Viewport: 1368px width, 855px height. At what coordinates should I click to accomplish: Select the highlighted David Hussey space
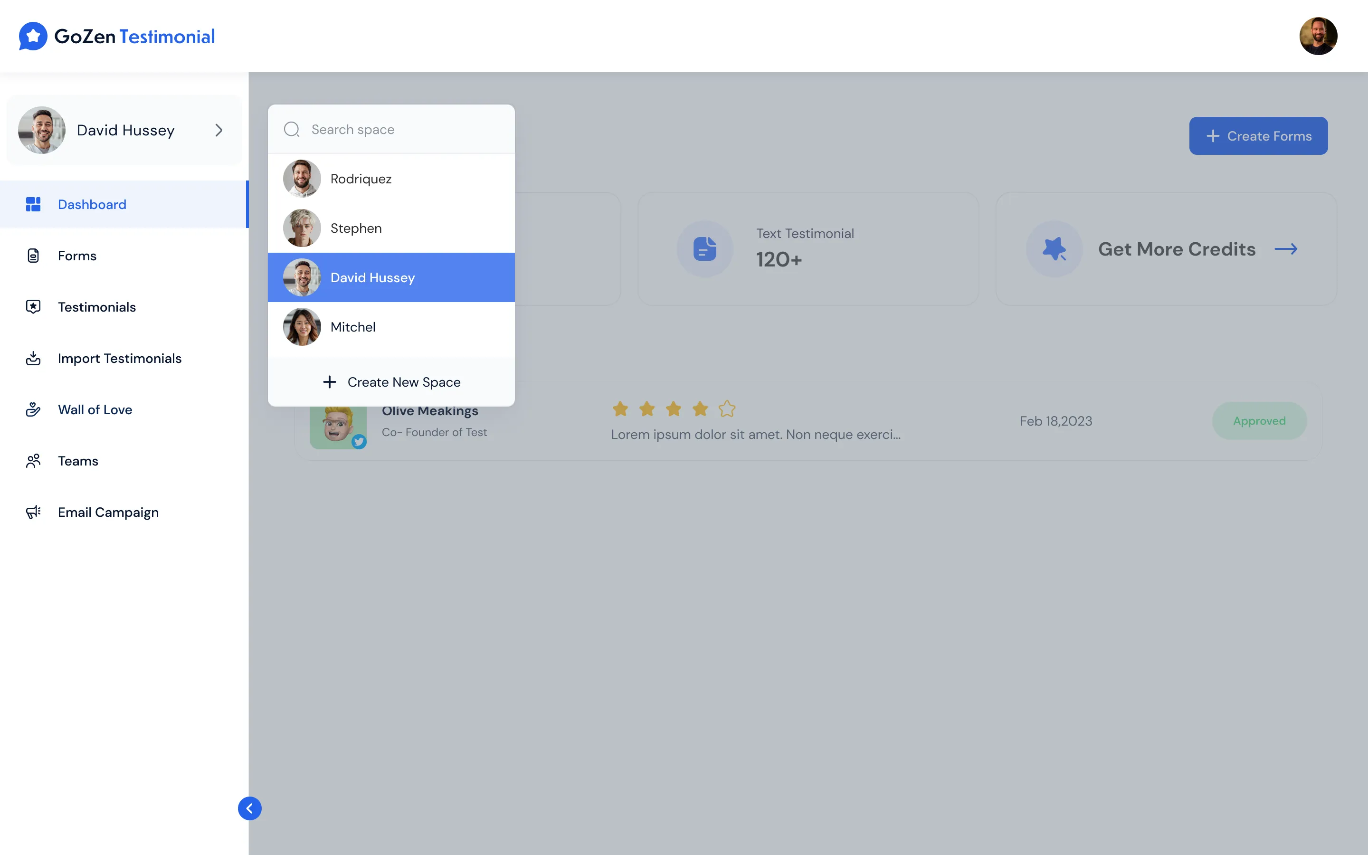pos(391,277)
